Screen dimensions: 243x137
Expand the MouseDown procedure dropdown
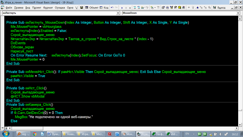(238, 13)
